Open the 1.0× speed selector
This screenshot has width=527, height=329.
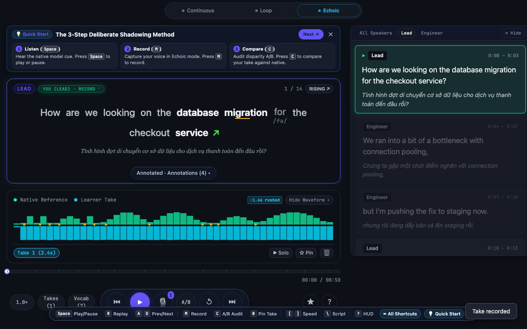[x=22, y=302]
